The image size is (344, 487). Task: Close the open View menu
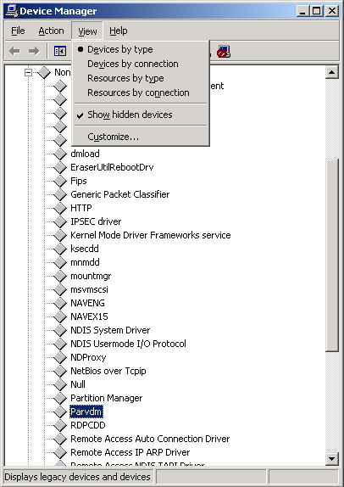(87, 31)
